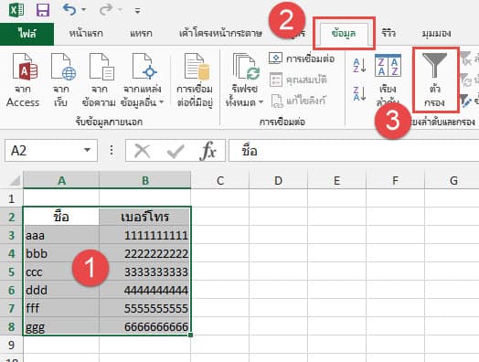The height and width of the screenshot is (362, 479).
Task: Import data จาก Access
Action: (x=23, y=80)
